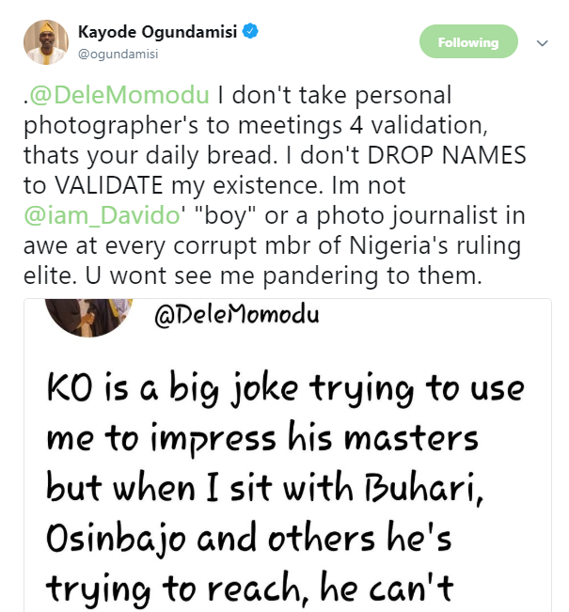Click "me to impress his masters" line

(261, 437)
